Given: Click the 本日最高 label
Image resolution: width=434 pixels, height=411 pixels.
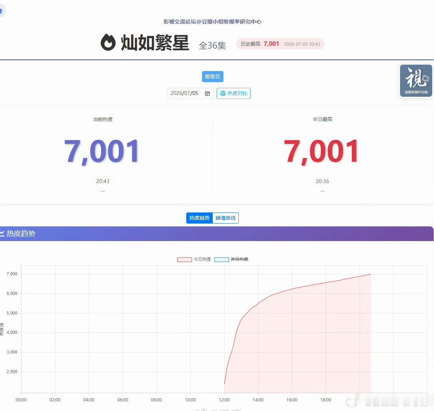Looking at the screenshot, I should point(322,119).
